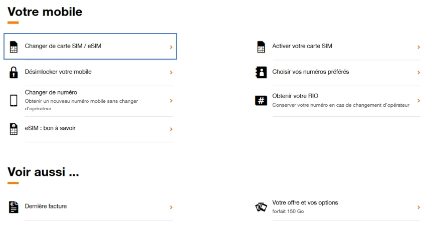Click the eSIM icon beside bon à savoir
Image resolution: width=427 pixels, height=226 pixels.
click(14, 129)
